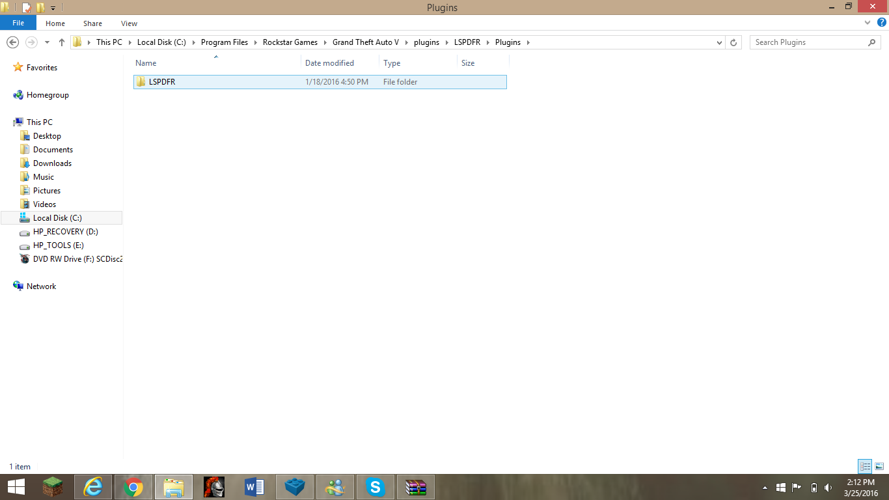Click Rockstar Games in the address breadcrumb

pos(290,42)
